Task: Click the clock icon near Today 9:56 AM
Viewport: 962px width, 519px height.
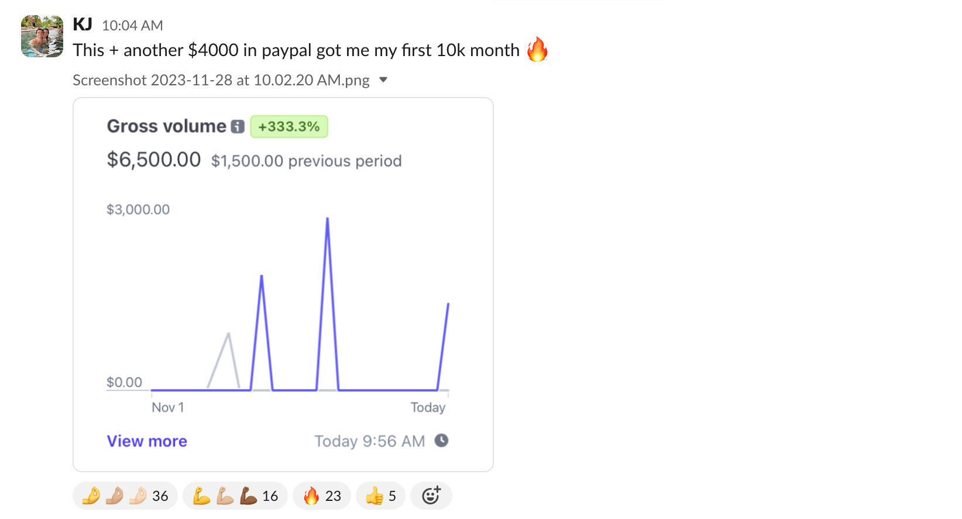Action: click(x=441, y=441)
